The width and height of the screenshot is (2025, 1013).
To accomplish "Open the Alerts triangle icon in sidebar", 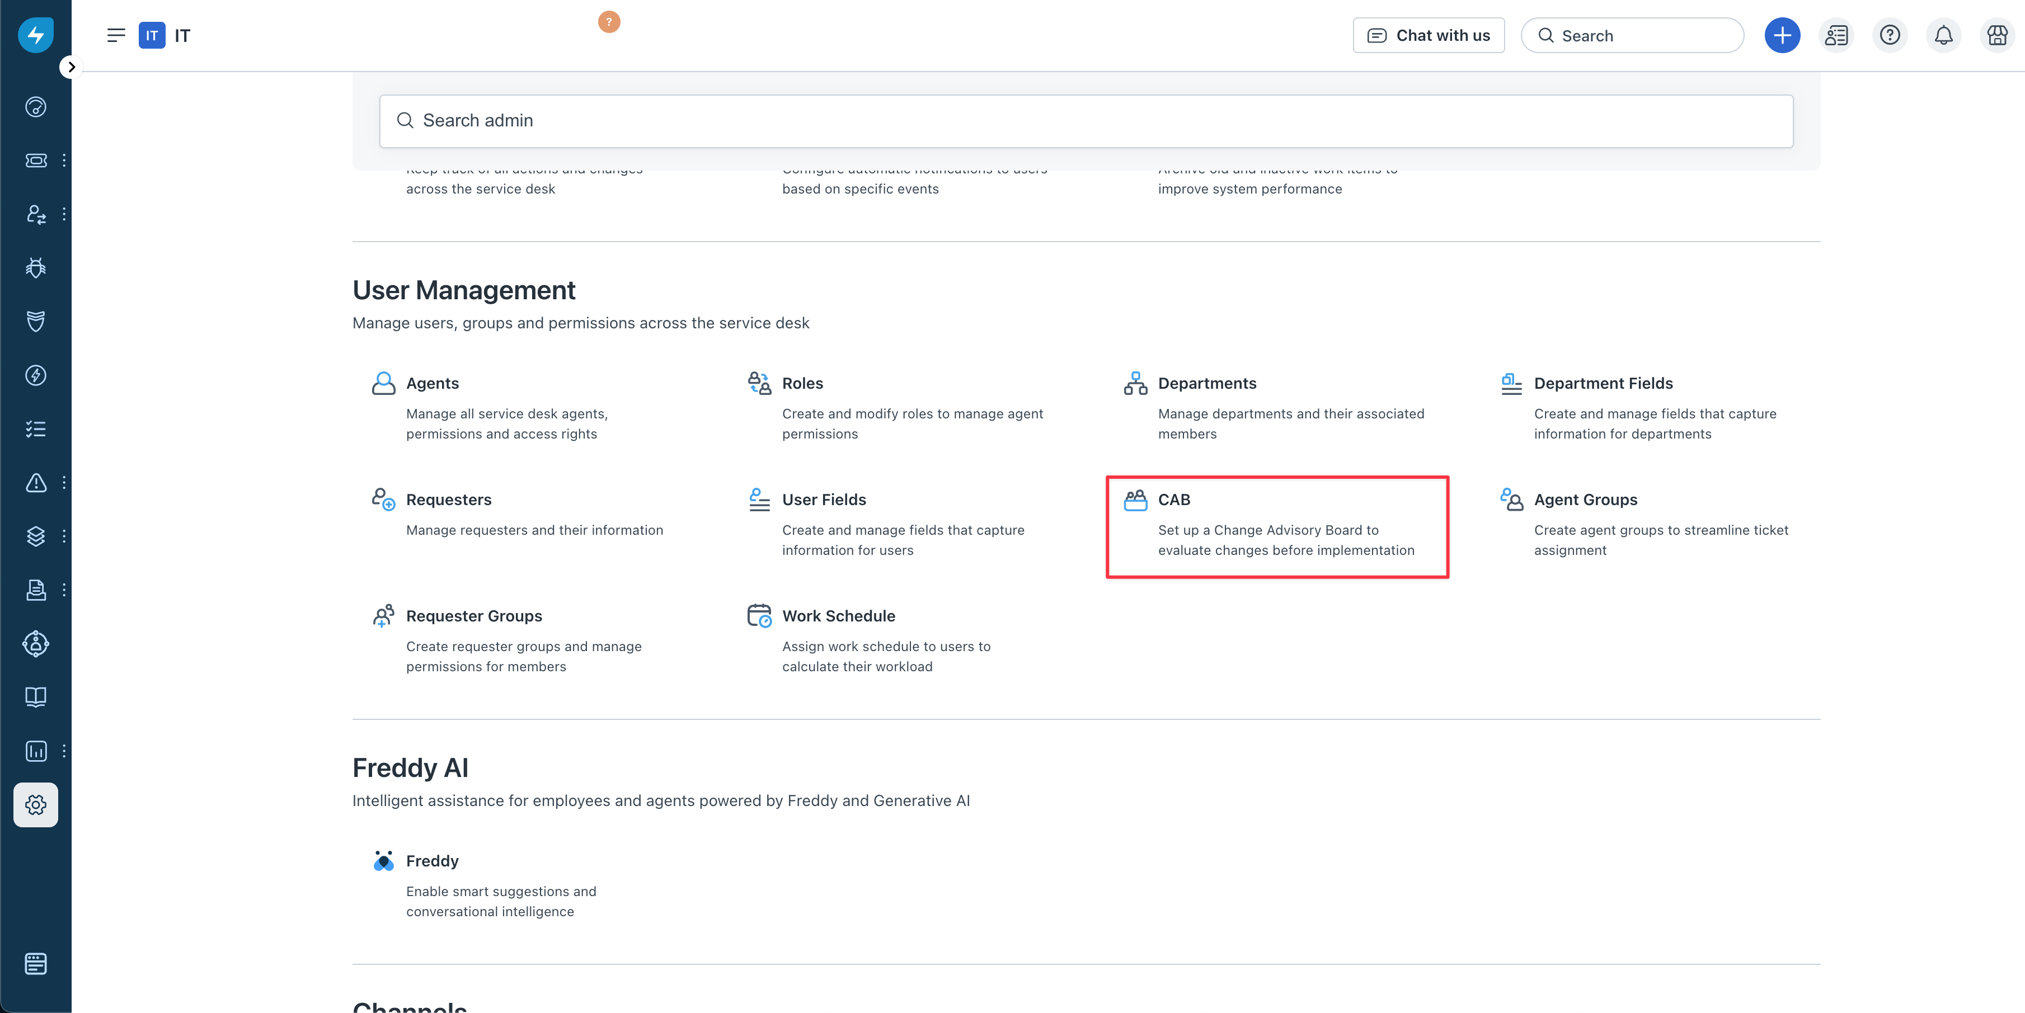I will coord(35,483).
